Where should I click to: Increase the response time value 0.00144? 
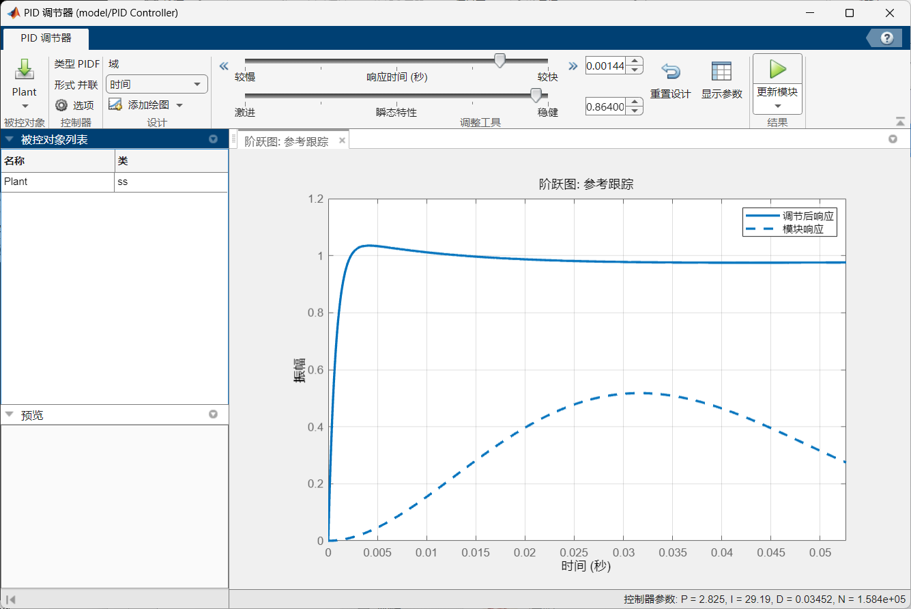pyautogui.click(x=635, y=62)
